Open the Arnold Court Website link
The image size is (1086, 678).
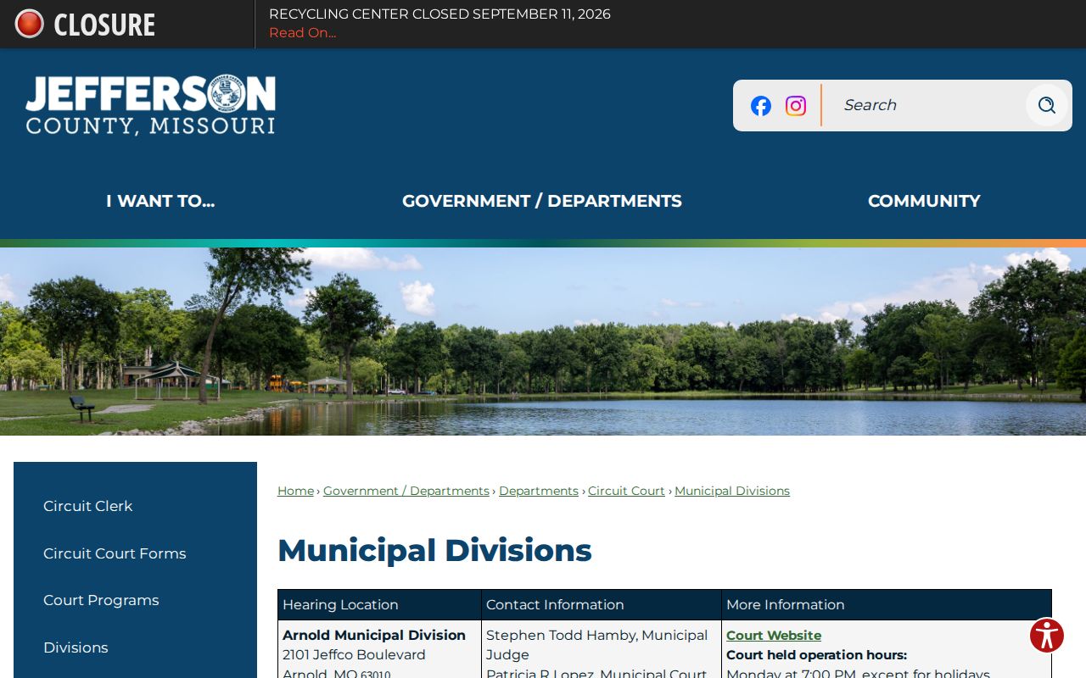click(x=774, y=636)
